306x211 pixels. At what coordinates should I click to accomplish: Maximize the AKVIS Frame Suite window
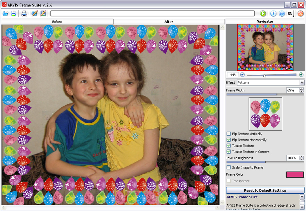(294, 5)
